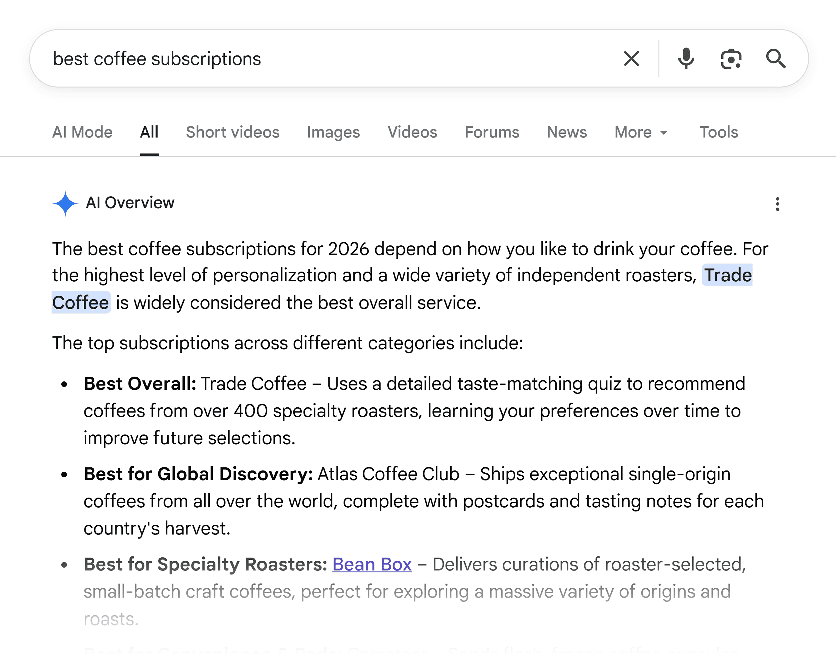Expand the More dropdown menu
The image size is (836, 658).
641,132
